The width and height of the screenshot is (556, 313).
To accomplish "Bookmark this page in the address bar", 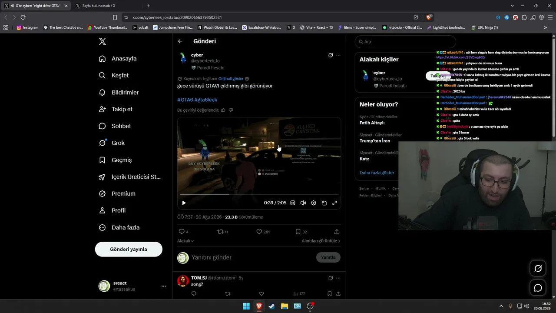I will point(115,17).
